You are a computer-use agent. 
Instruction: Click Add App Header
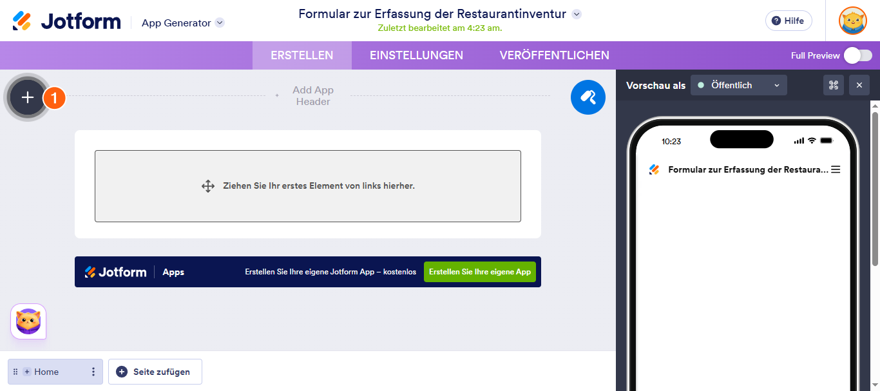[x=312, y=96]
